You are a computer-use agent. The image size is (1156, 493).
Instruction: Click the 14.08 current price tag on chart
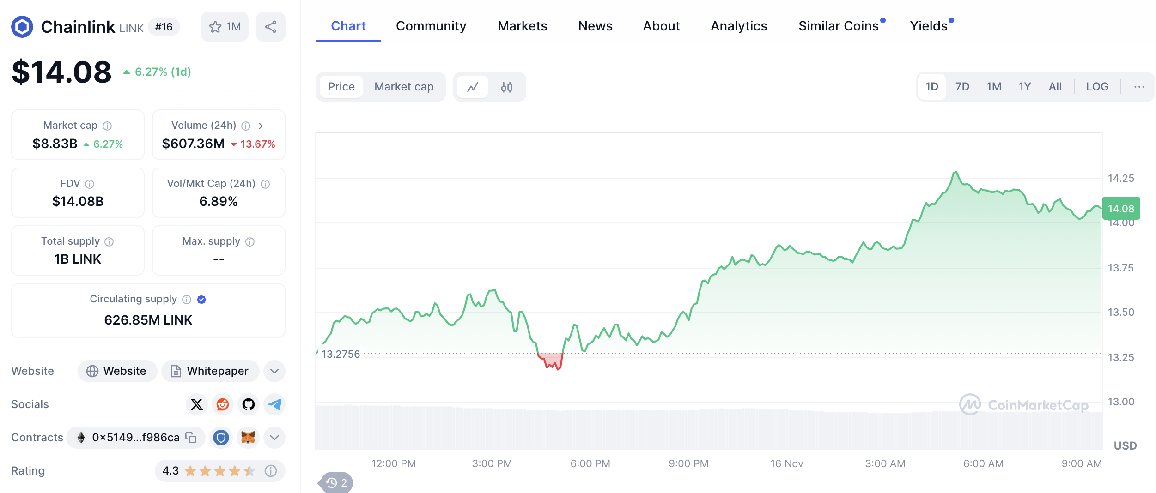click(x=1121, y=209)
